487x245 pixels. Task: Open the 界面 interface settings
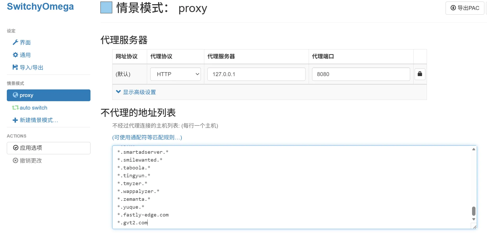pyautogui.click(x=25, y=42)
